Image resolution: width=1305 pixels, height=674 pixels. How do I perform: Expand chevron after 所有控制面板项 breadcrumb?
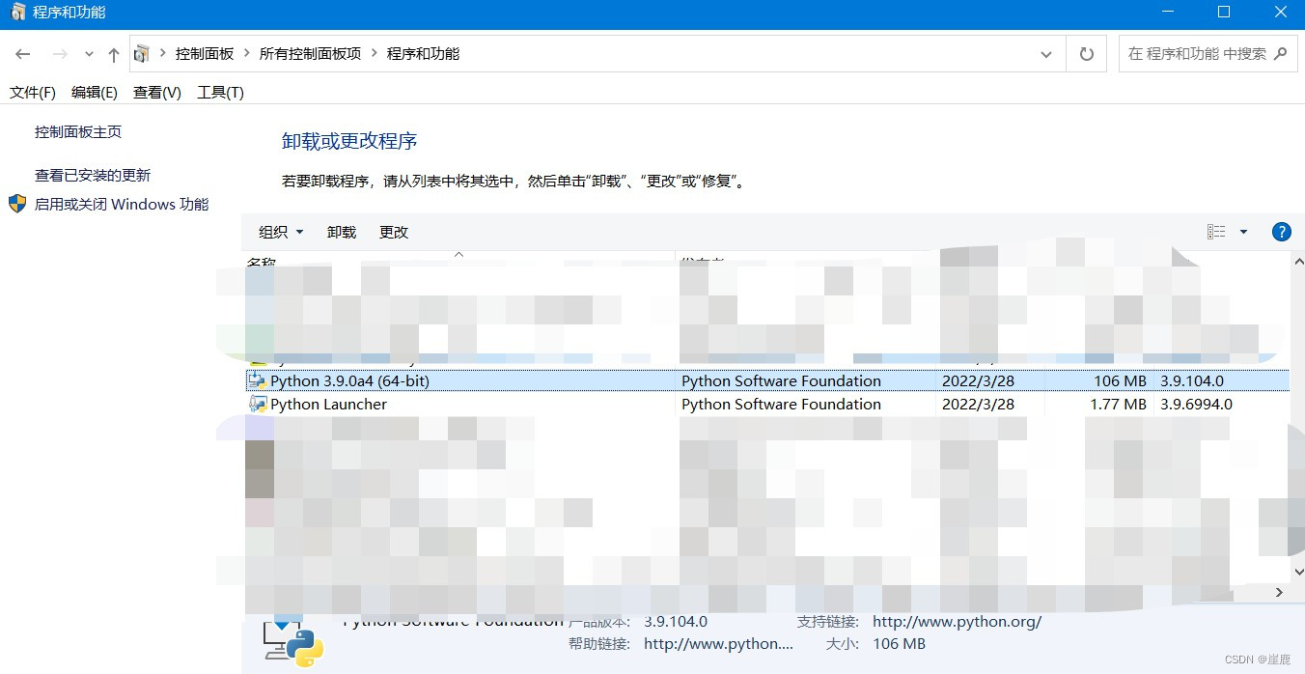coord(375,54)
